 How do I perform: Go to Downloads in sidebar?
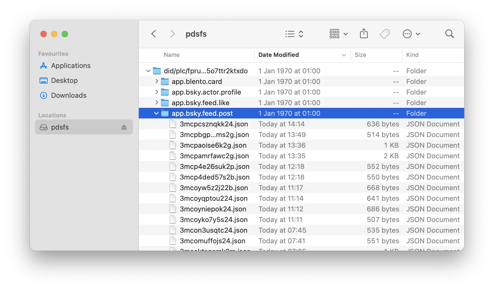tap(69, 95)
